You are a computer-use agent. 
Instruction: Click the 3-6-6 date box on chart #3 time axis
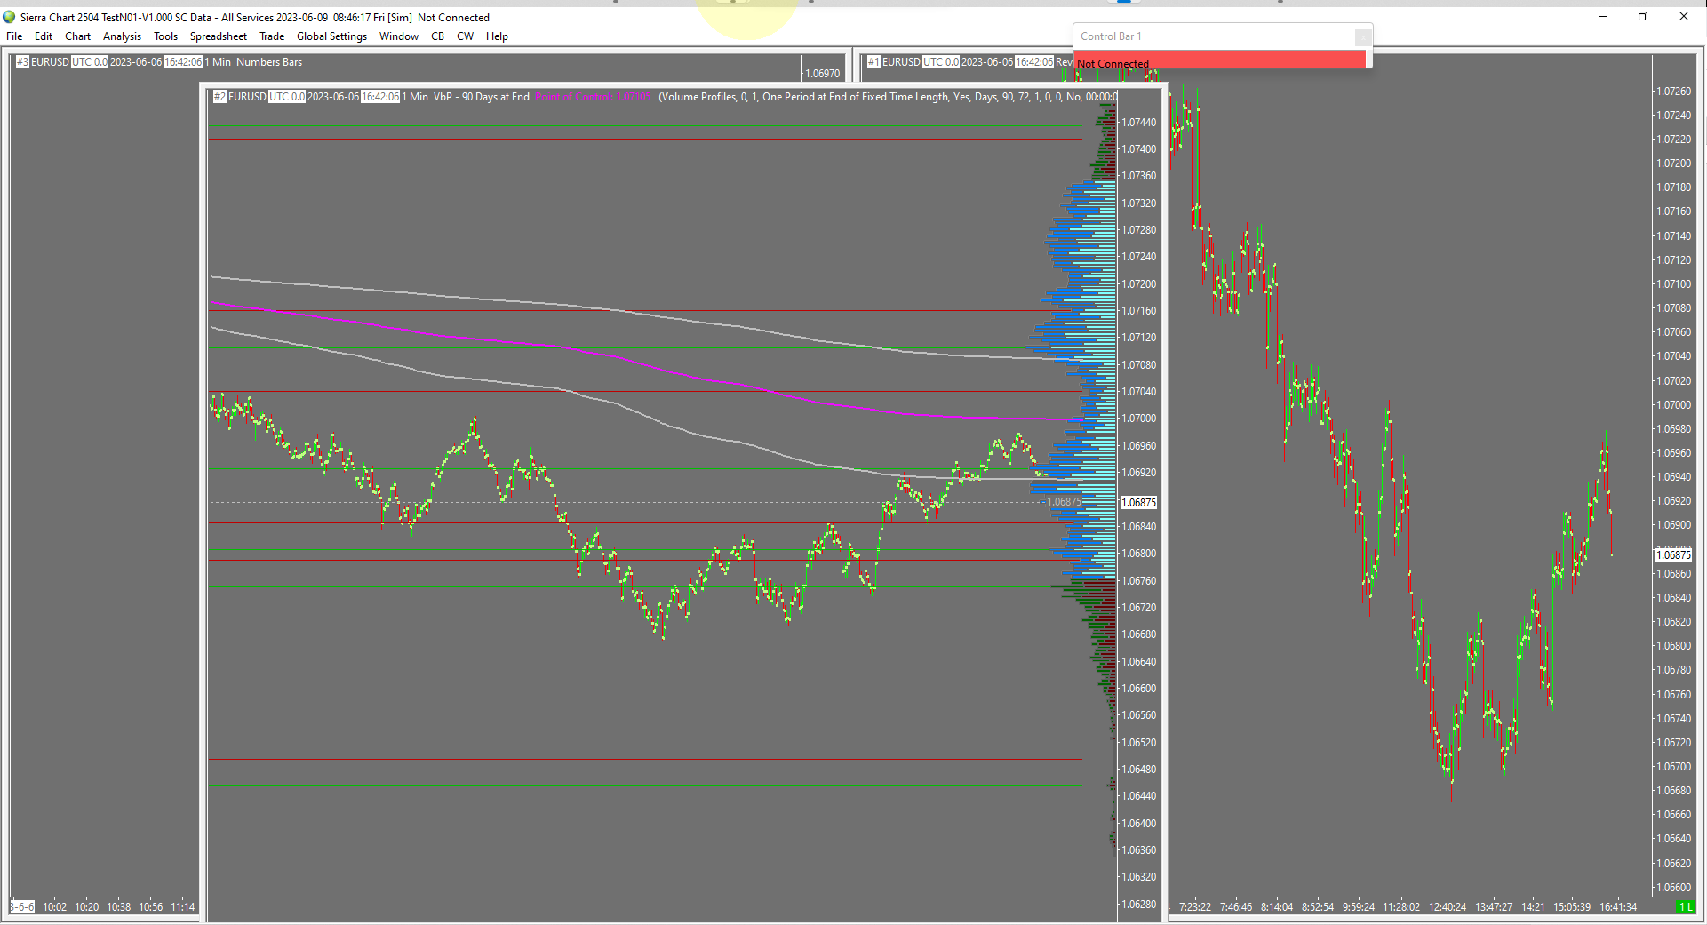22,907
